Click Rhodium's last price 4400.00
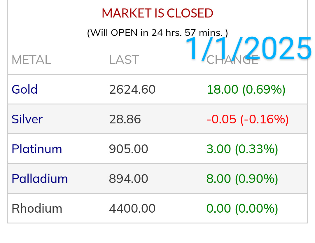The width and height of the screenshot is (315, 243). click(132, 208)
